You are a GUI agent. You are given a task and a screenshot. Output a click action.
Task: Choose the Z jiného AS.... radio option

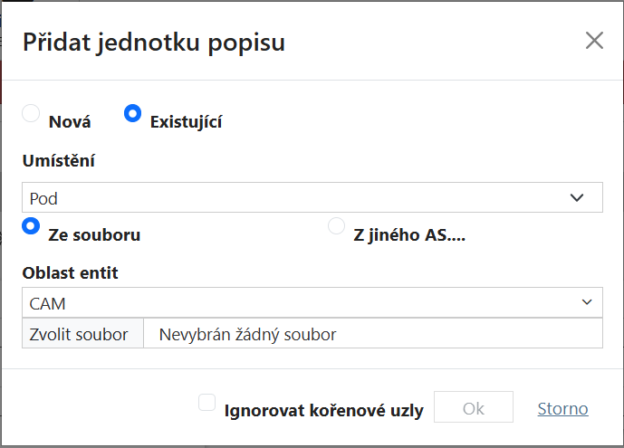[x=336, y=226]
